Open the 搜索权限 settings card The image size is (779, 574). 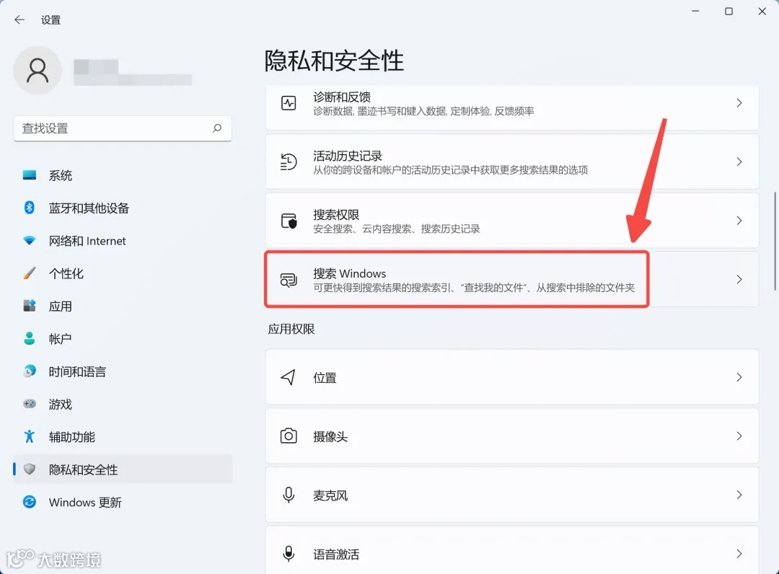pos(512,221)
